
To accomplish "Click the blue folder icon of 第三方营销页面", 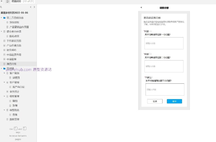I will [4, 18].
